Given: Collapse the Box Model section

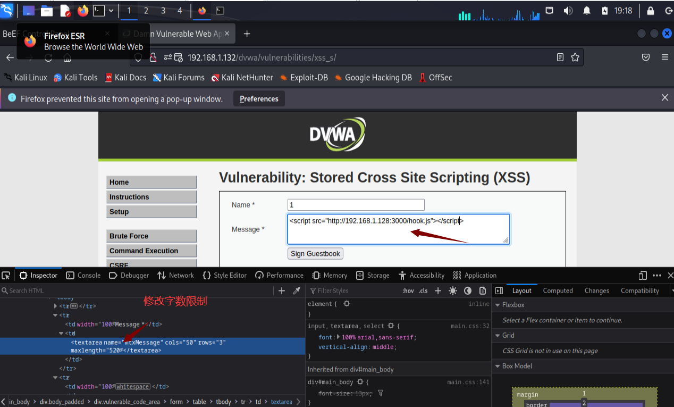Looking at the screenshot, I should [x=498, y=366].
